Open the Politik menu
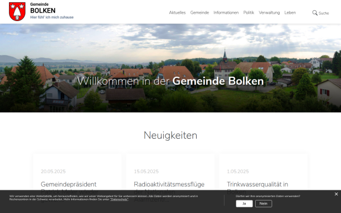341x213 pixels. point(248,12)
